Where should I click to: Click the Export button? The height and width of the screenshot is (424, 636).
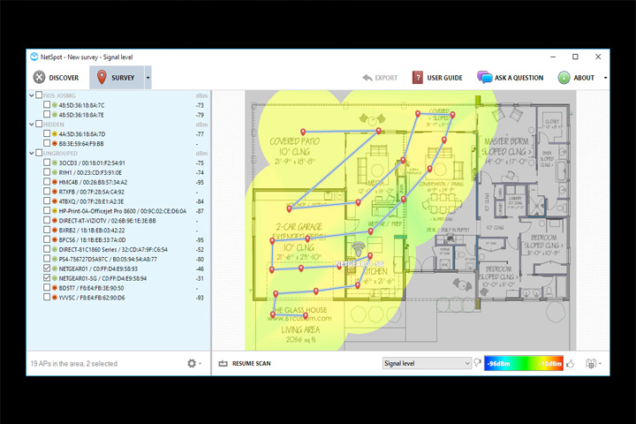380,78
